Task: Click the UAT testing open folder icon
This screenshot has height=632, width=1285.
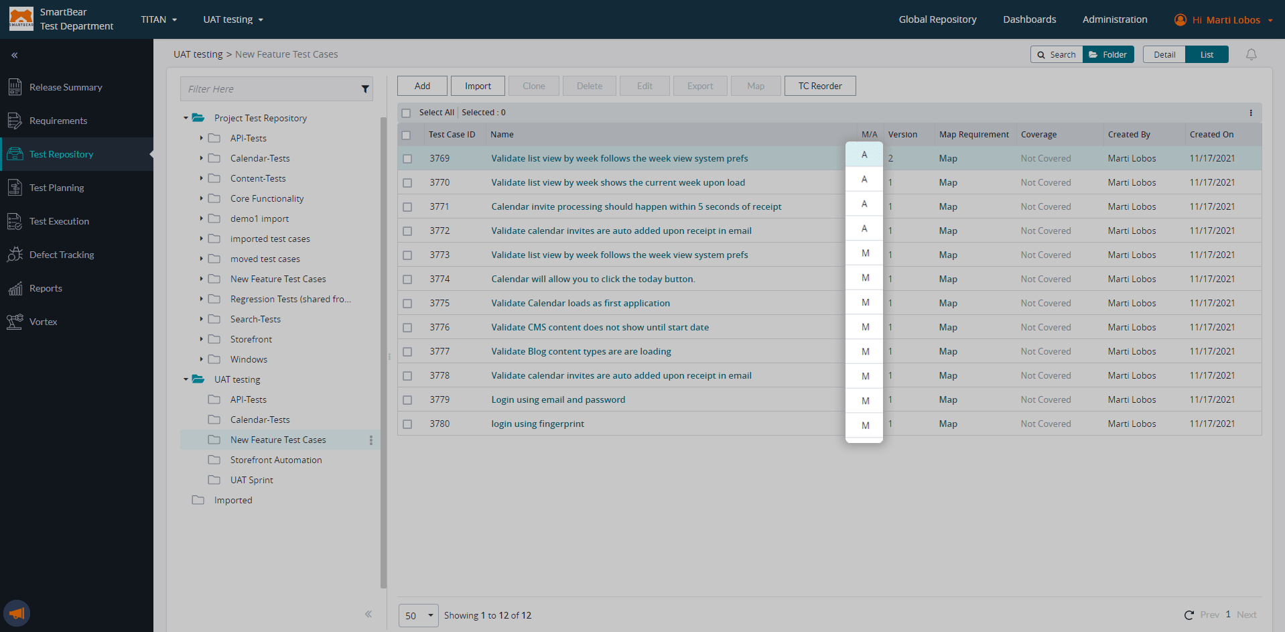Action: pyautogui.click(x=198, y=379)
